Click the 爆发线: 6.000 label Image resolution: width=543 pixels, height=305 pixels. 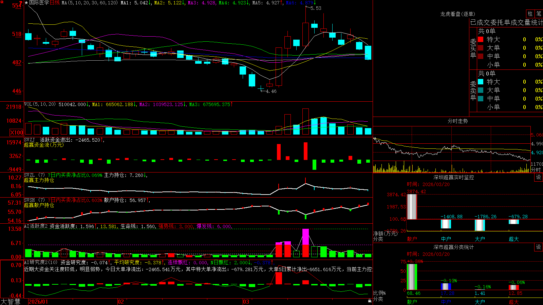[214, 226]
